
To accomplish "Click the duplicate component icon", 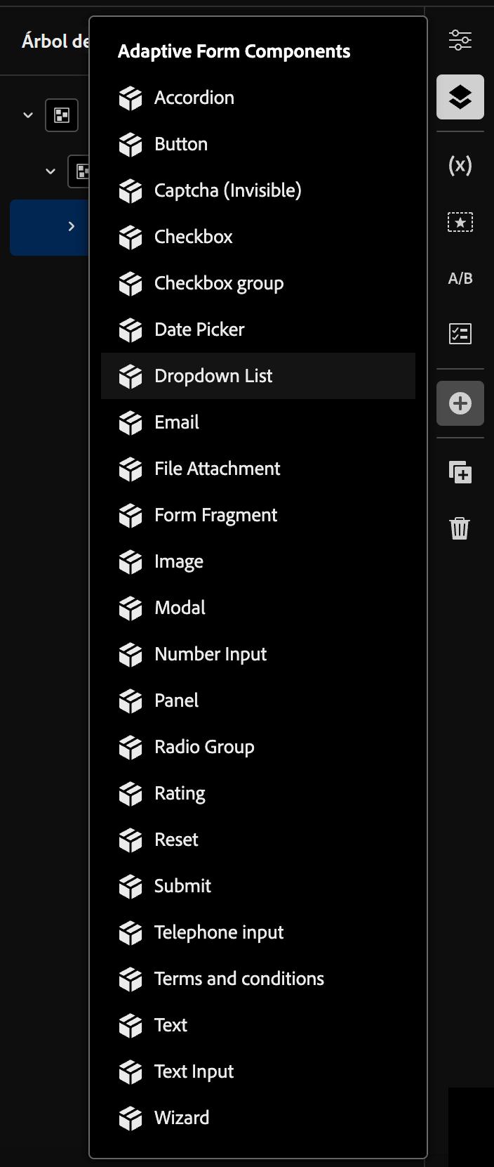I will point(460,472).
